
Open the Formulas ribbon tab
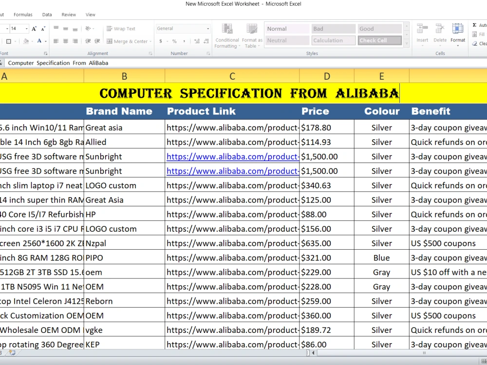coord(23,15)
